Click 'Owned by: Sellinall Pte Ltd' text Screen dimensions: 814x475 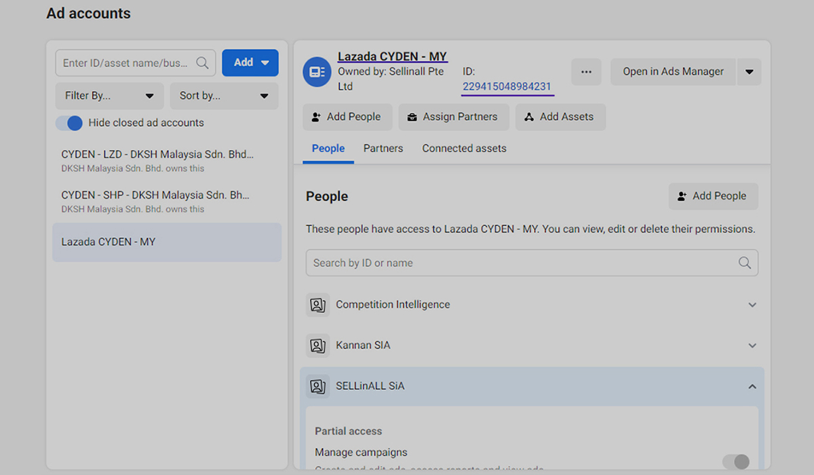pos(391,79)
